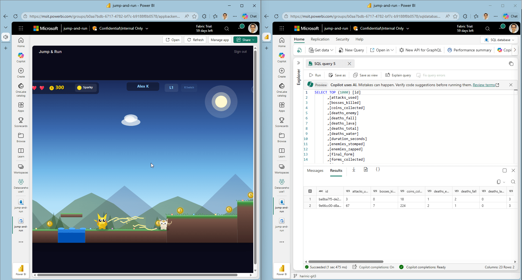The image size is (522, 280).
Task: Open the app launcher grid in left window
Action: click(x=21, y=28)
